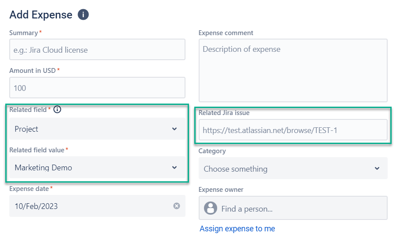This screenshot has height=241, width=400.
Task: Open the Related field dropdown showing Project
Action: [x=88, y=129]
